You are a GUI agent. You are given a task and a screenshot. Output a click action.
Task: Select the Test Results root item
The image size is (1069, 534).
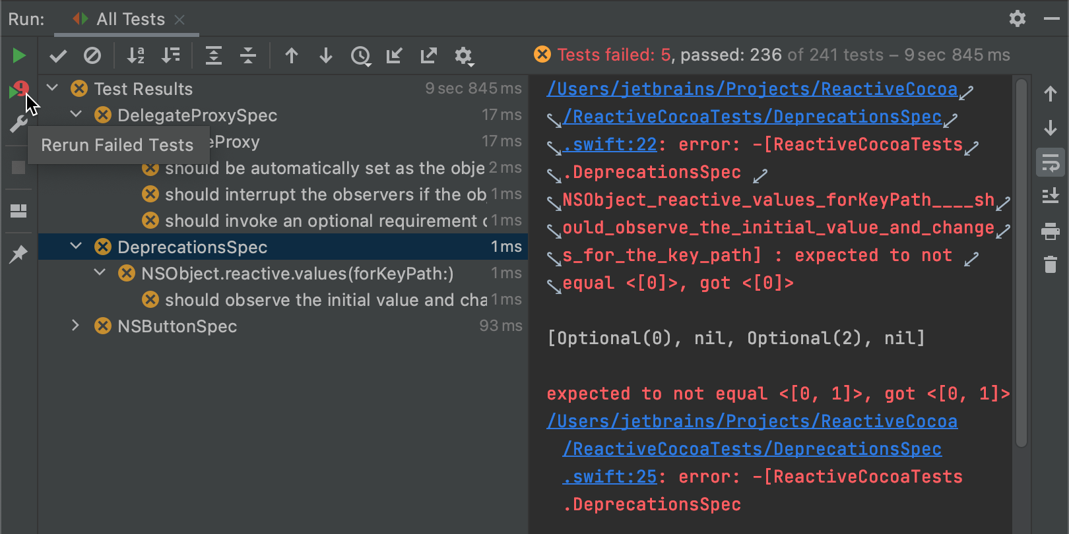tap(143, 89)
